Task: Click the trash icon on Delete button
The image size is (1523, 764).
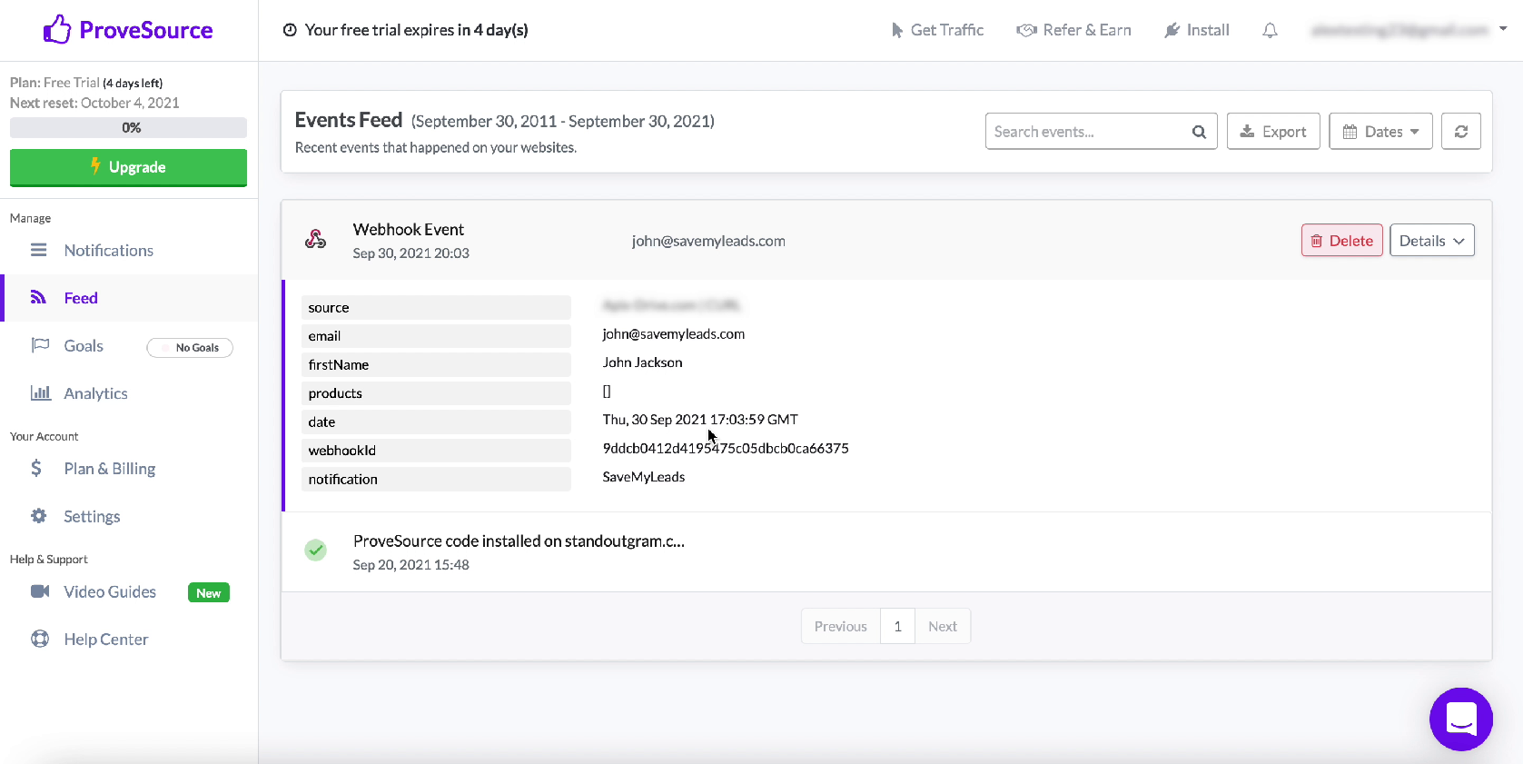Action: (1316, 241)
